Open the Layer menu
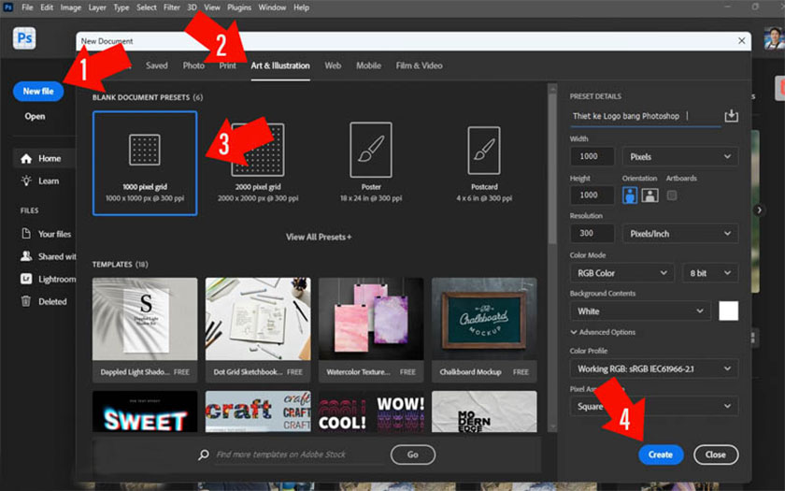 (x=97, y=7)
